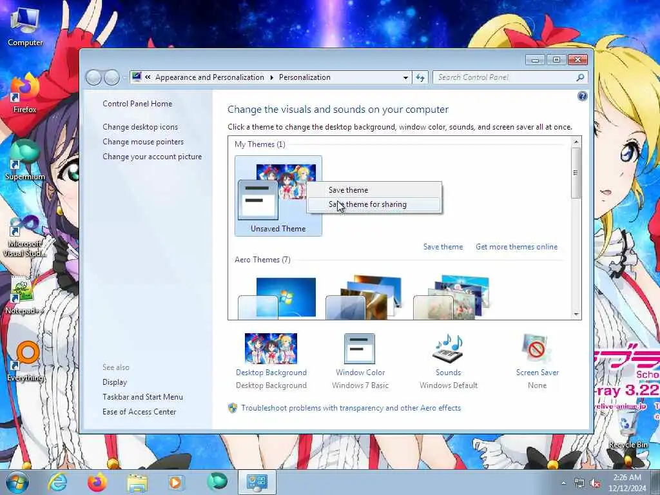Open Window Color settings icon
660x495 pixels.
tap(360, 349)
